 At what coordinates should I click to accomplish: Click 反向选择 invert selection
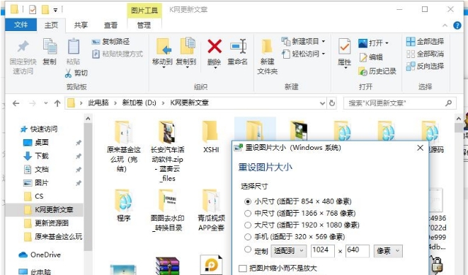click(x=426, y=66)
